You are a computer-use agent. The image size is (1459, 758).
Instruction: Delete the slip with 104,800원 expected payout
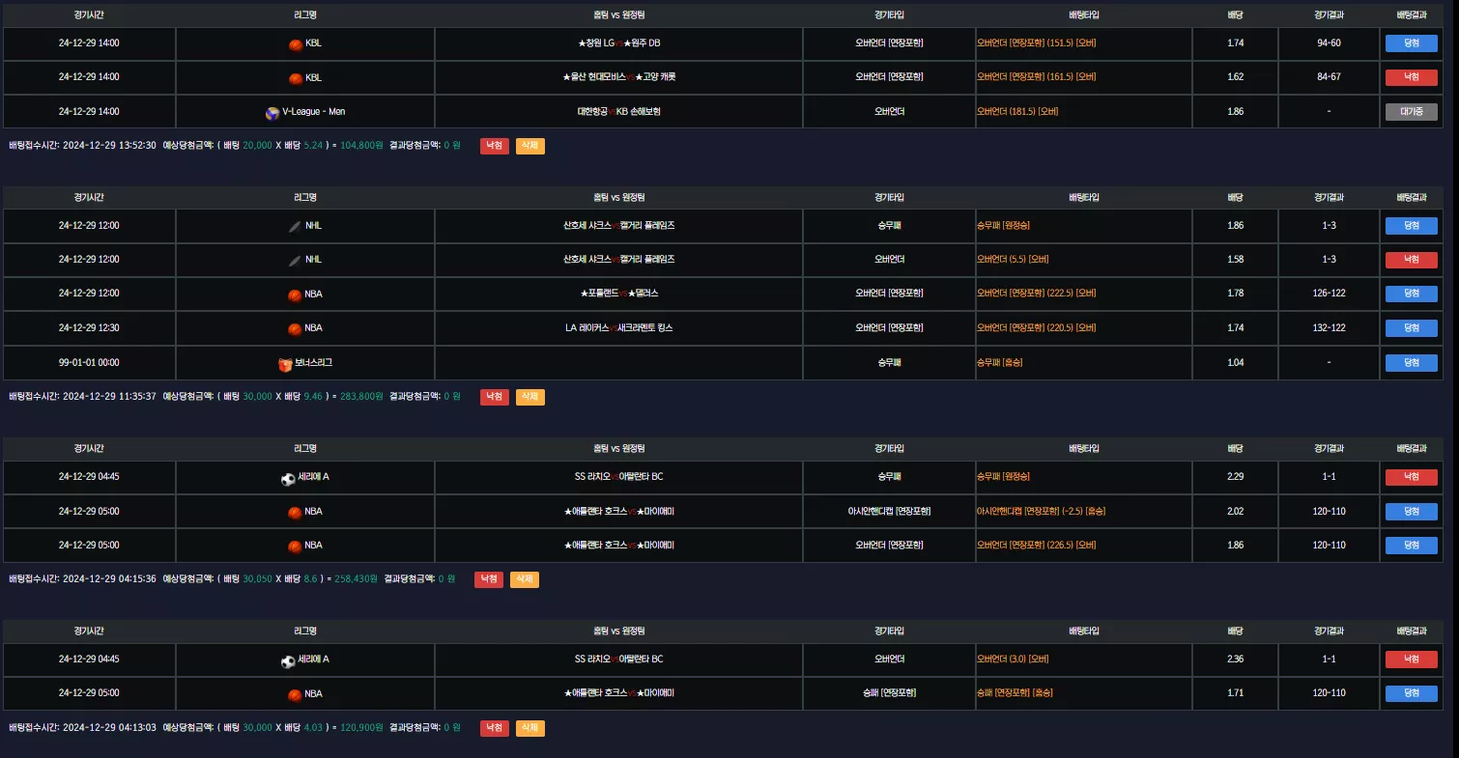[x=529, y=146]
